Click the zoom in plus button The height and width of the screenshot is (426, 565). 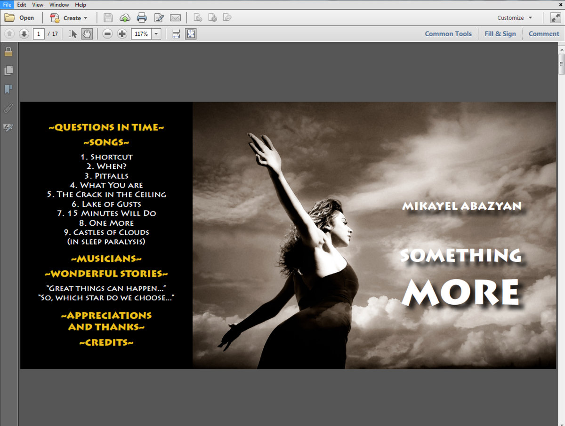(122, 34)
